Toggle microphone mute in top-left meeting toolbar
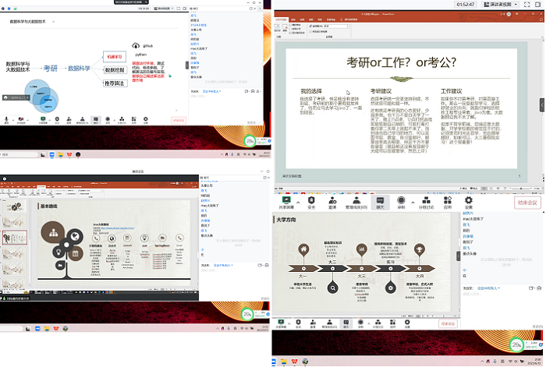The height and width of the screenshot is (367, 546). (x=7, y=120)
